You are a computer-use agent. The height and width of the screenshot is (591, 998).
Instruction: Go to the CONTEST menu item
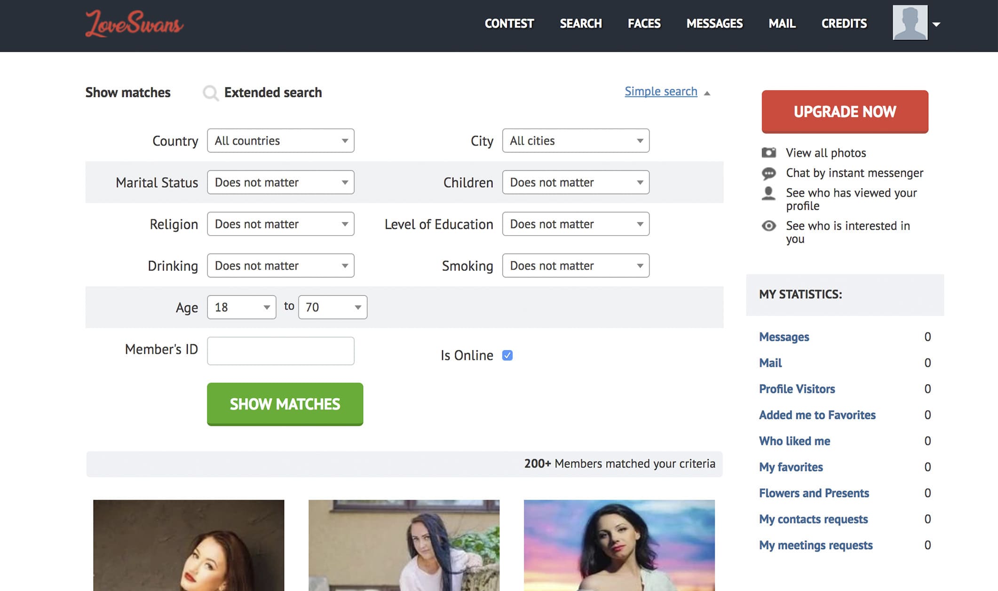(509, 24)
